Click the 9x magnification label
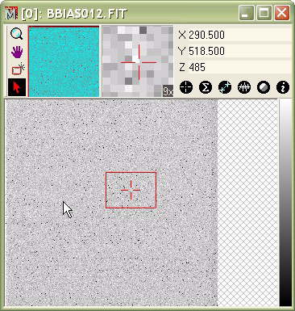The image size is (295, 311). pyautogui.click(x=168, y=91)
